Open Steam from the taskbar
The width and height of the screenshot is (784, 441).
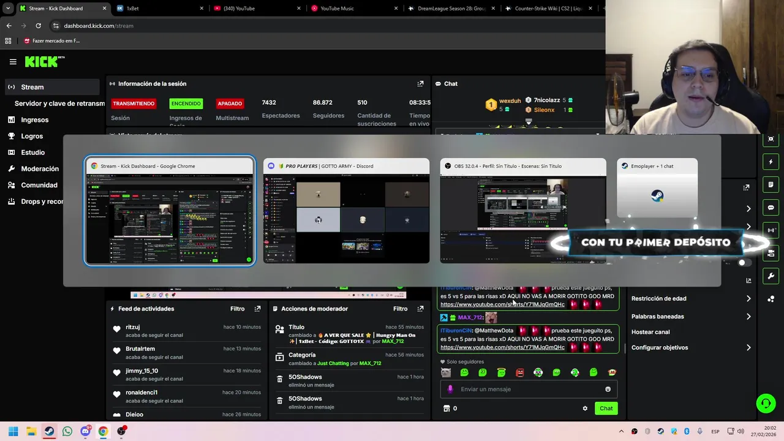coord(49,431)
